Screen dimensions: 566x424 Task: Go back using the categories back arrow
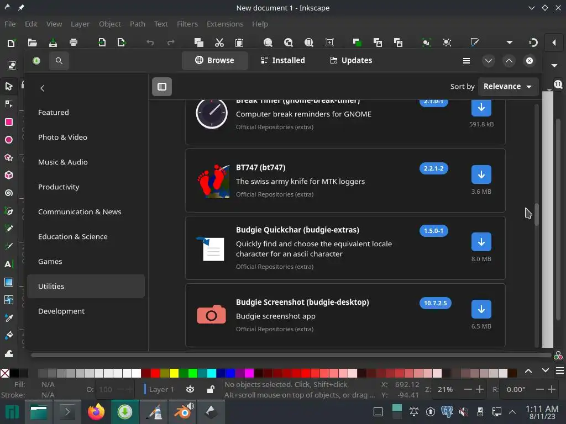click(x=43, y=88)
